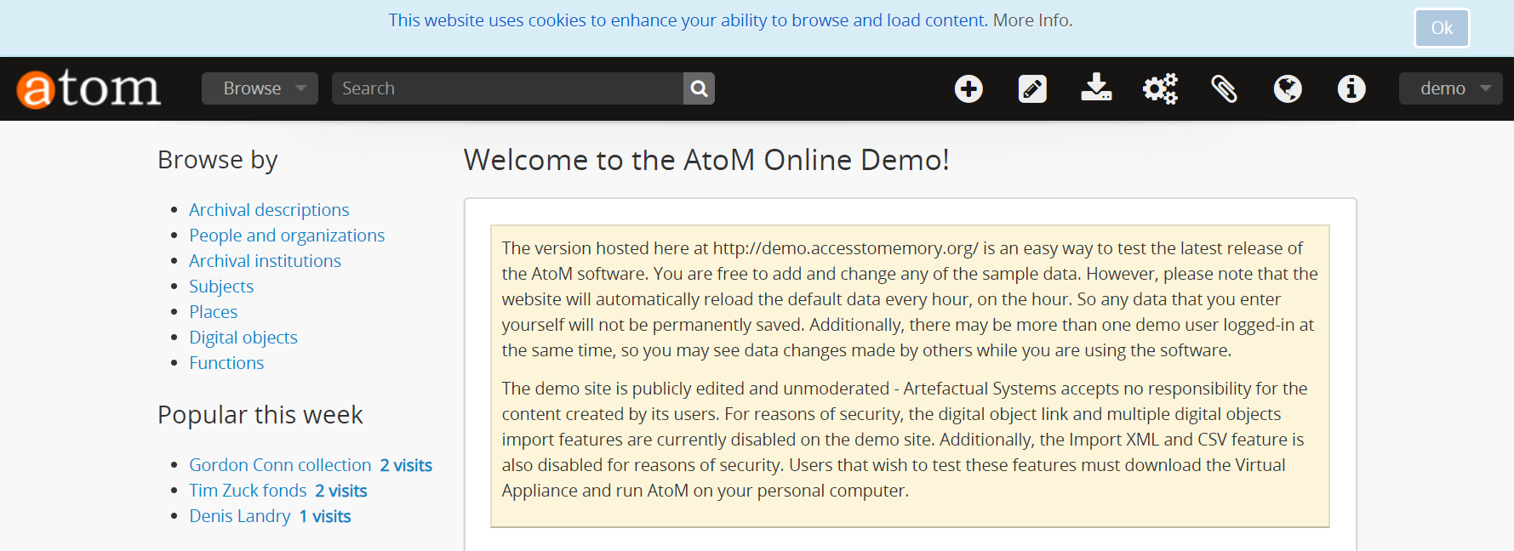Image resolution: width=1514 pixels, height=551 pixels.
Task: Select the Functions browse link
Action: pos(226,363)
